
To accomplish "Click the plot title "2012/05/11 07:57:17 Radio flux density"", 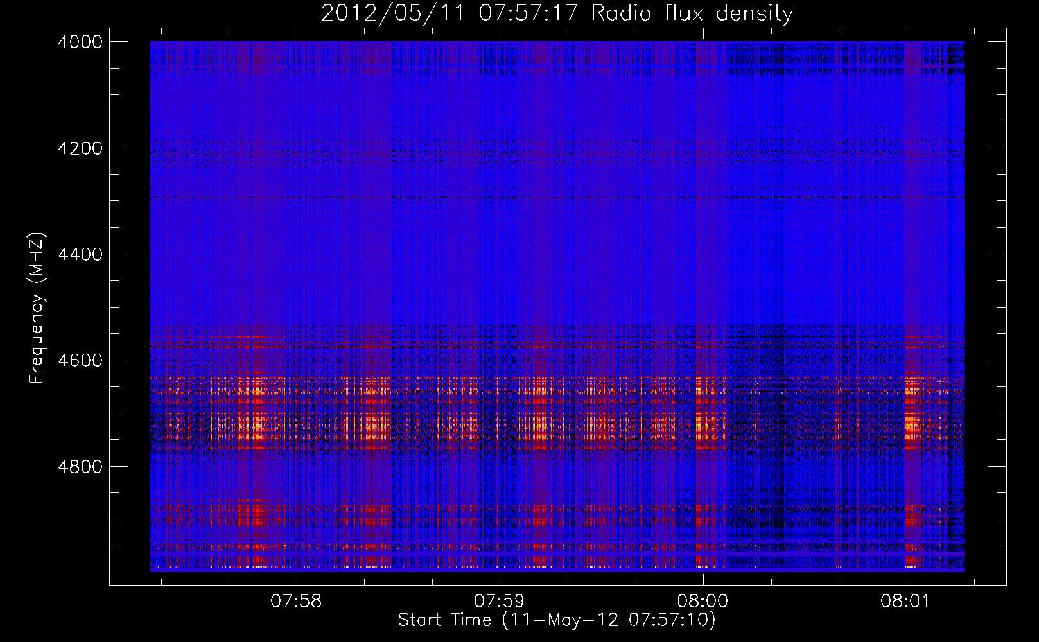I will coord(557,13).
